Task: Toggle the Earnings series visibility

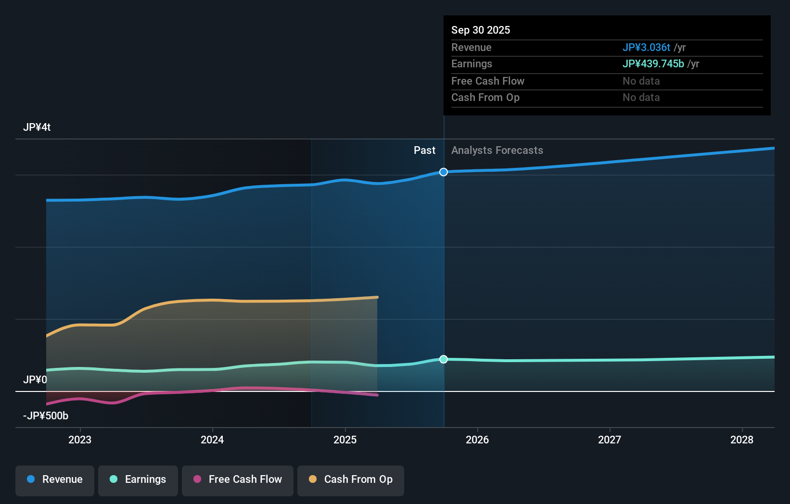Action: [x=138, y=479]
